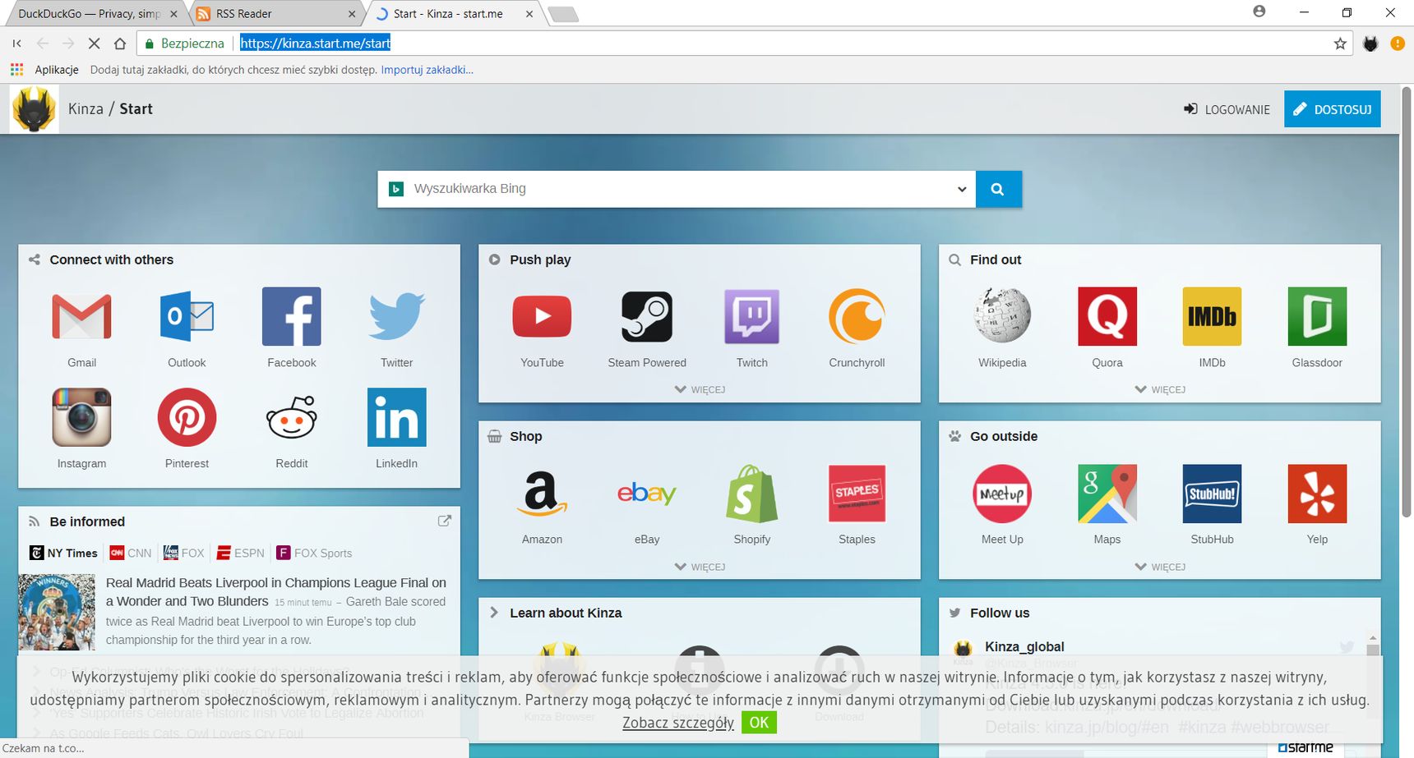Go to the eBay shop icon

(x=647, y=494)
